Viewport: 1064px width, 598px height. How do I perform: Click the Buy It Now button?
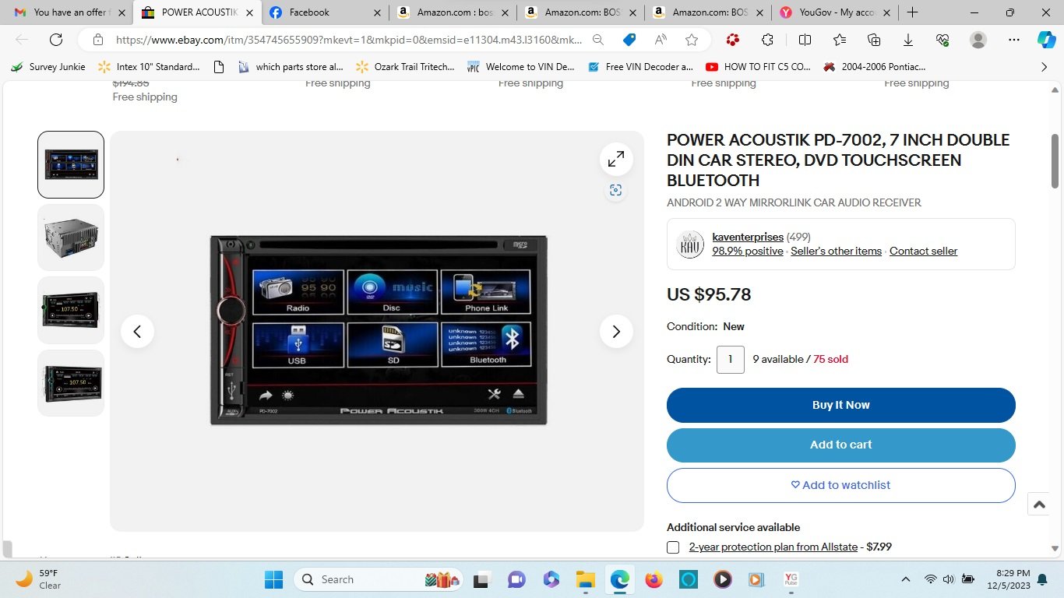841,405
